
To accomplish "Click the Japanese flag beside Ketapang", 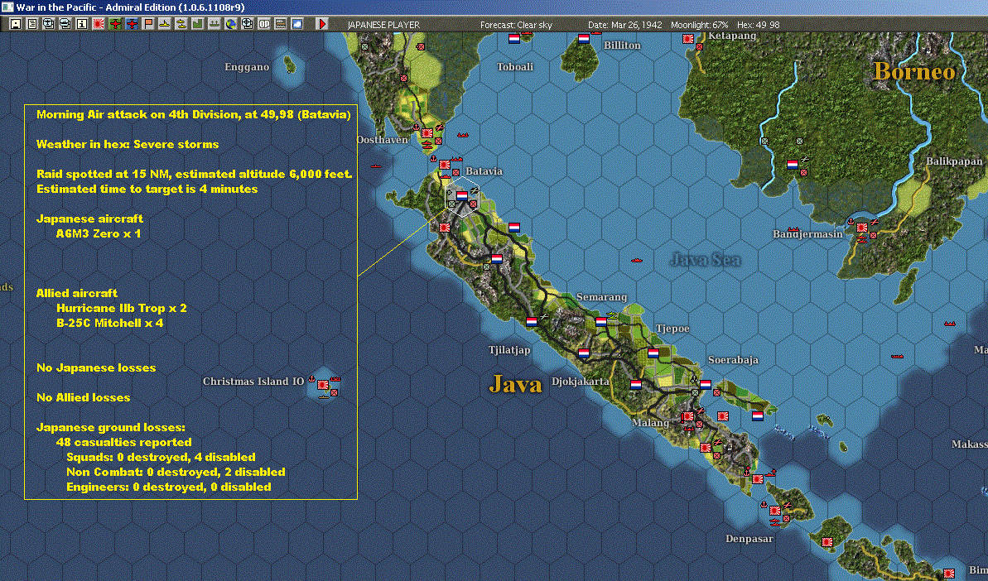I will tap(688, 38).
